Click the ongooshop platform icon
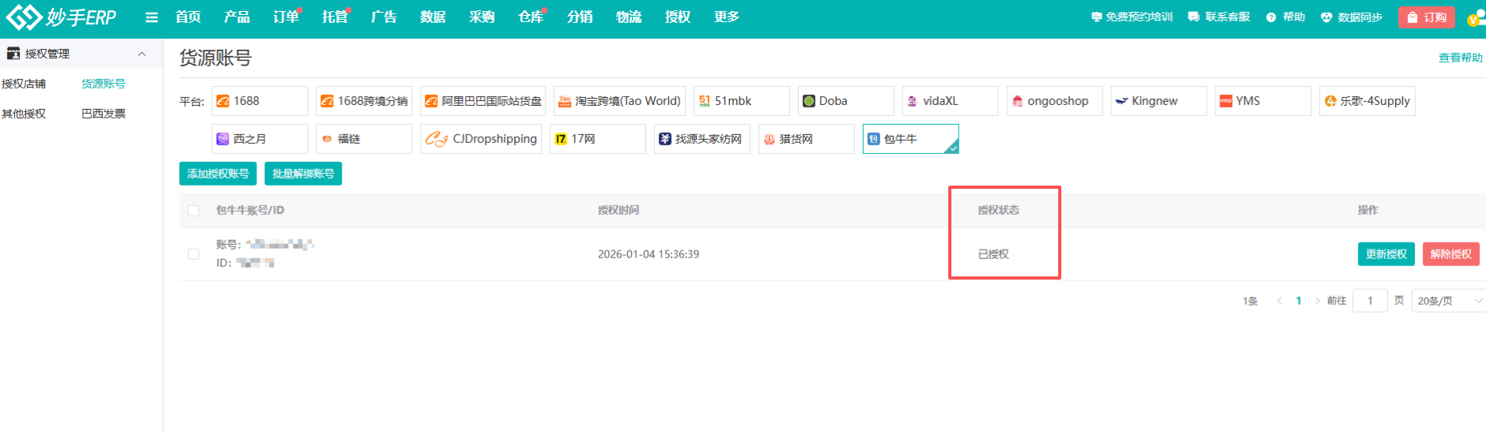 point(1017,101)
